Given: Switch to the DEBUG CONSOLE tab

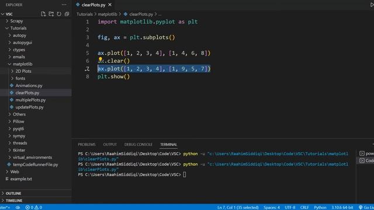Looking at the screenshot, I should 138,145.
